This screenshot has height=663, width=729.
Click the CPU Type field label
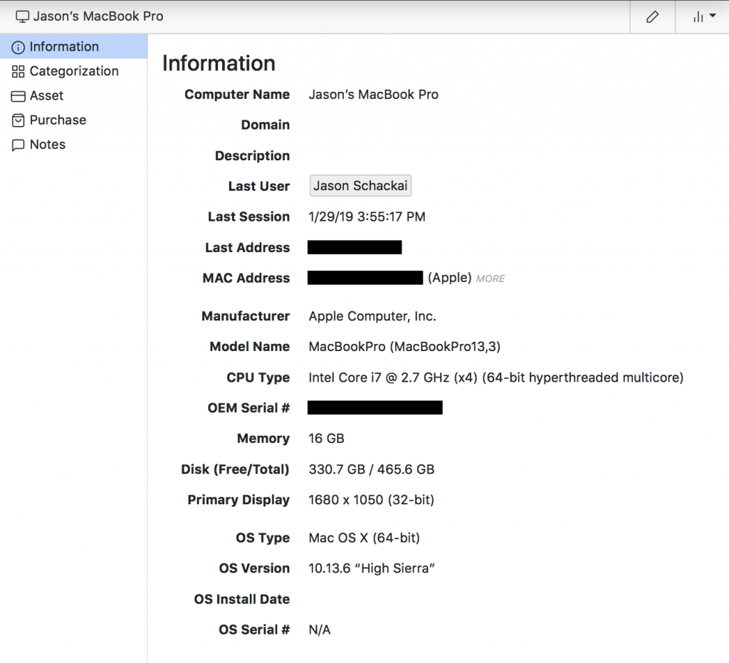click(x=258, y=377)
